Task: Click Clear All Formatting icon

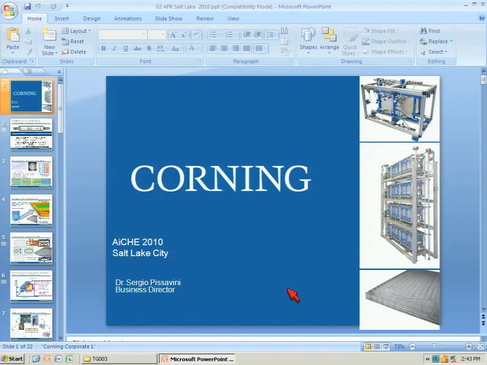Action: point(196,35)
